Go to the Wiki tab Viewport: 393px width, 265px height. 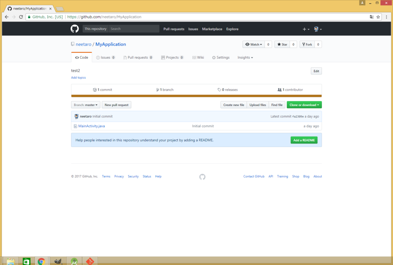click(198, 57)
